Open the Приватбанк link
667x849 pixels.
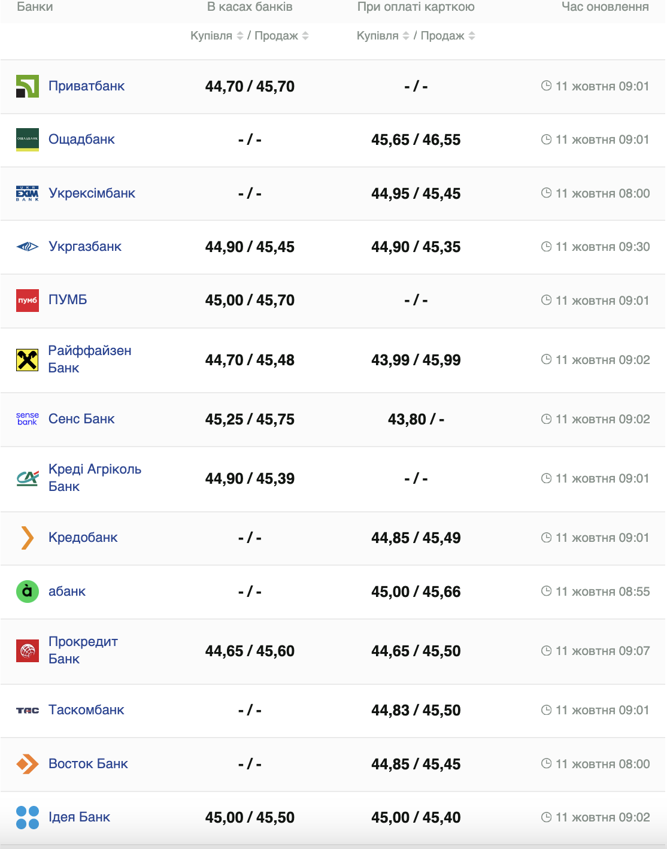(86, 86)
